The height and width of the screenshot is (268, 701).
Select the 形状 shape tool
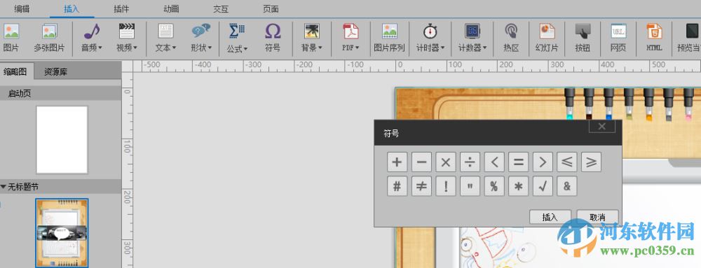point(201,38)
